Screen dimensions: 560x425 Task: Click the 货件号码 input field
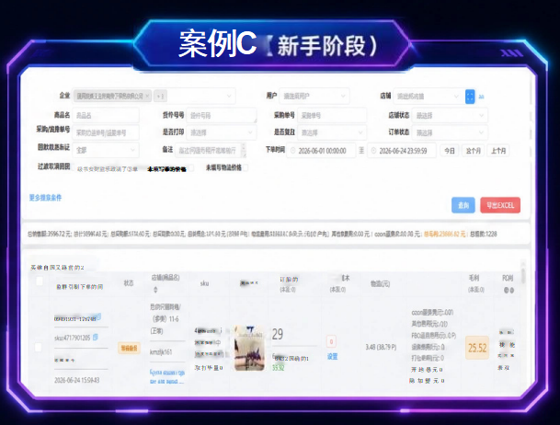point(222,115)
